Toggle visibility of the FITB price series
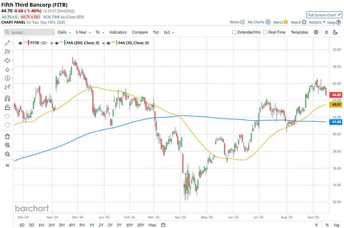The image size is (344, 228). (x=20, y=43)
